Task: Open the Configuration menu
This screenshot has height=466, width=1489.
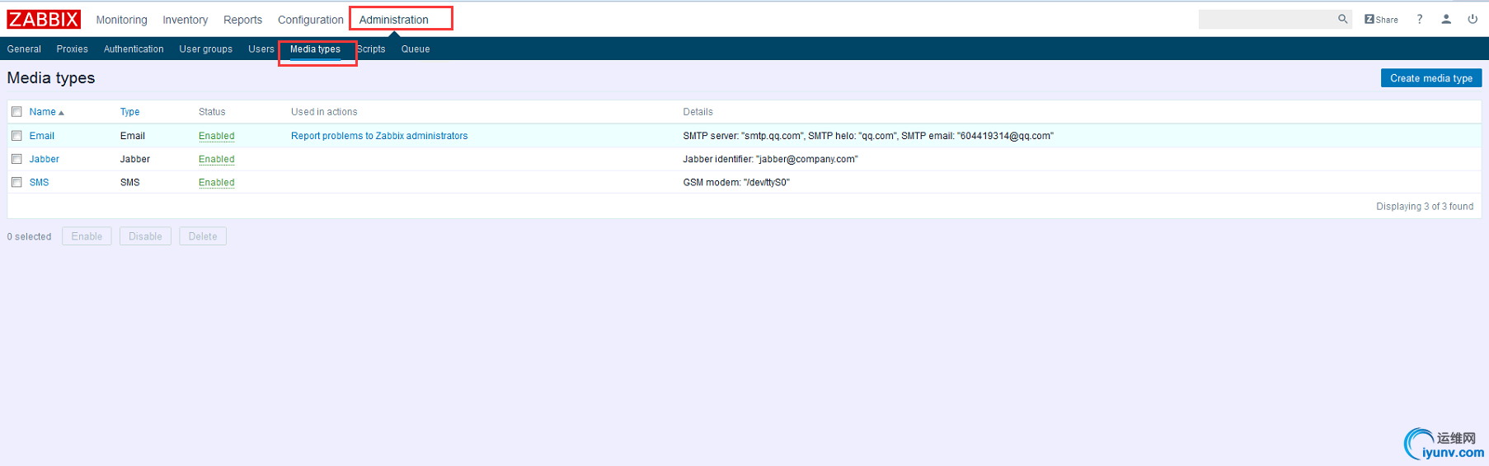Action: [310, 20]
